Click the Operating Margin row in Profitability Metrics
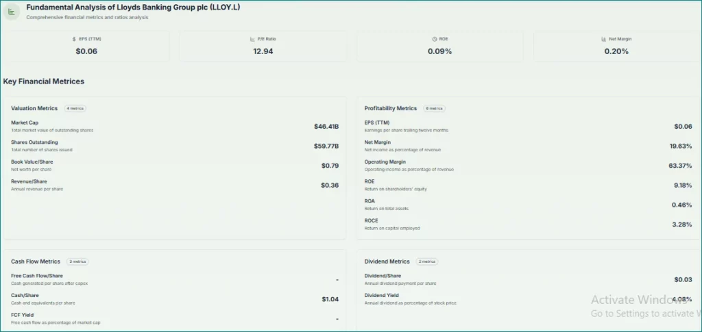702x332 pixels. 527,165
